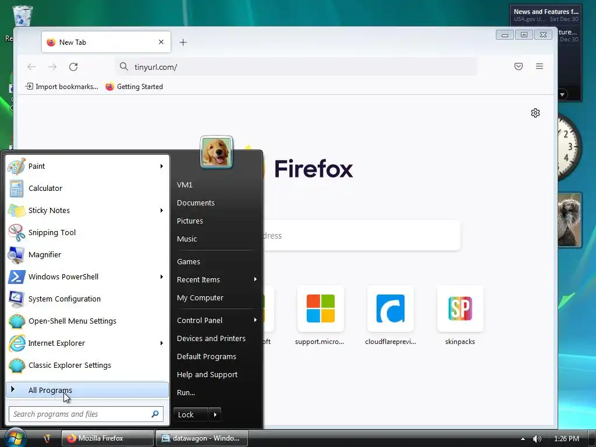Switch to Mozilla Firefox taskbar button

tap(108, 438)
